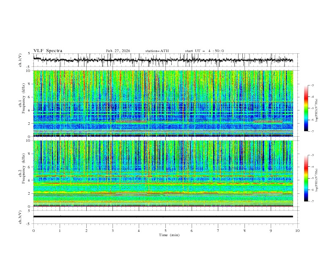This screenshot has height=259, width=335.
Task: Click the "-3" tick on upper colorbar
Action: click(312, 85)
